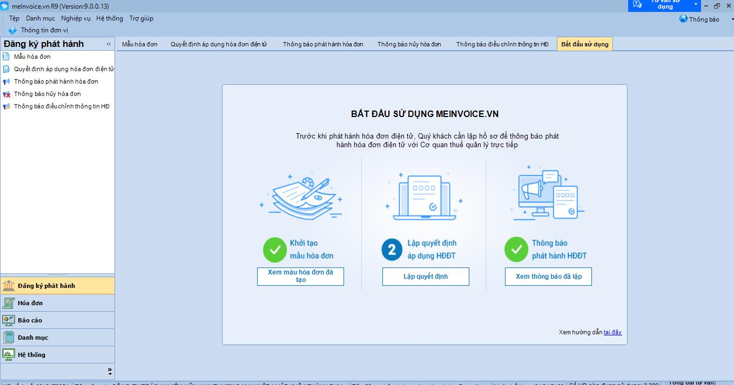Expand the navigation overflow chevron at the bottom
734x385 pixels.
[110, 372]
